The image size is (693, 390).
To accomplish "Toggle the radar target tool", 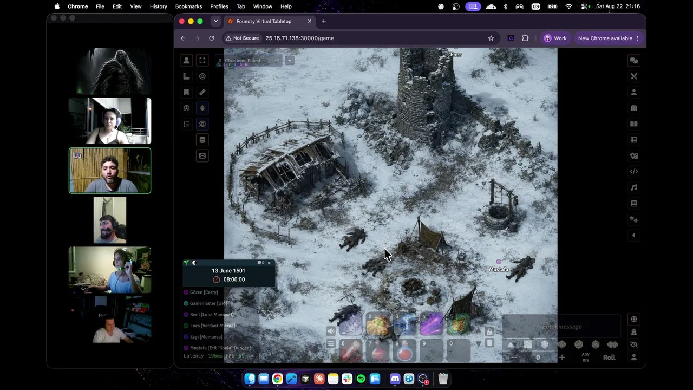I will click(x=202, y=124).
